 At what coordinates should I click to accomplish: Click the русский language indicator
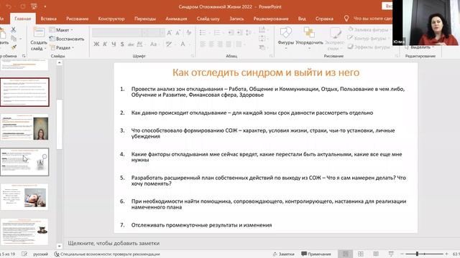[40, 254]
